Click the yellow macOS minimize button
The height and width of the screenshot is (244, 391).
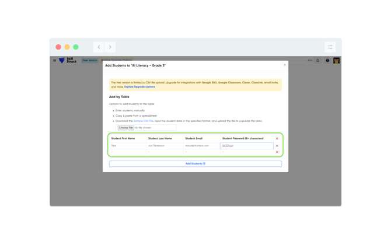pyautogui.click(x=67, y=47)
